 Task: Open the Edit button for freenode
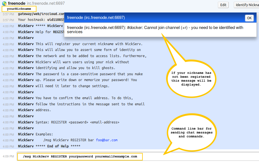[223, 5]
